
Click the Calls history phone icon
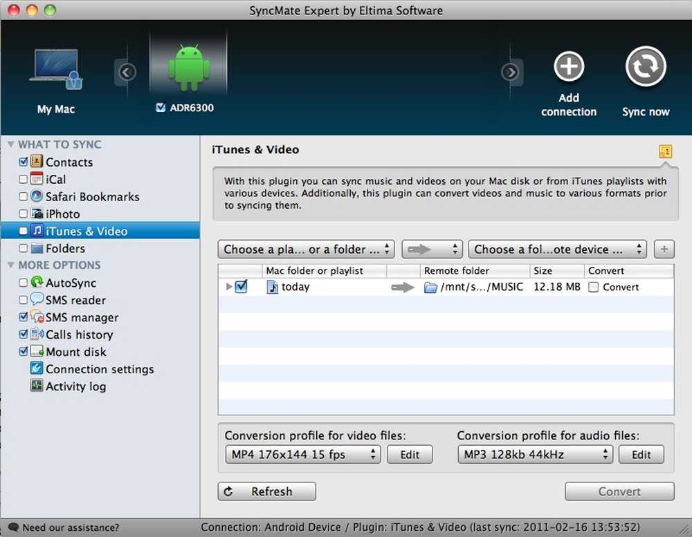tap(37, 334)
